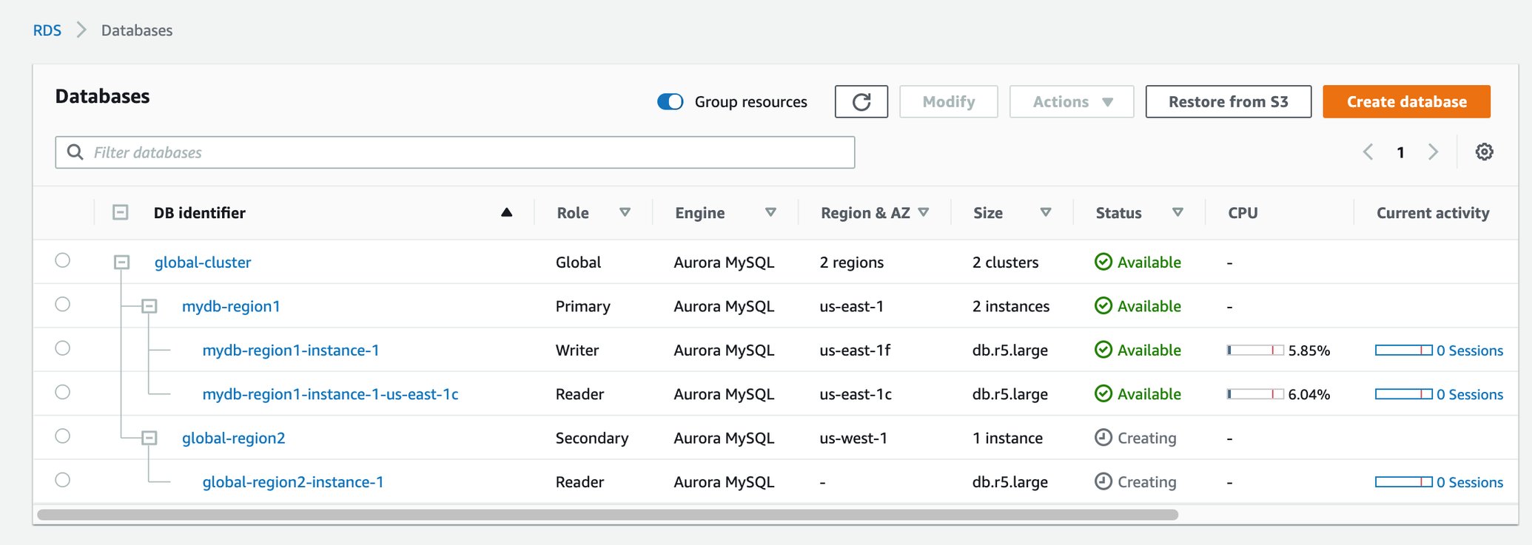The image size is (1532, 545).
Task: Click the search magnifier icon
Action: (75, 152)
